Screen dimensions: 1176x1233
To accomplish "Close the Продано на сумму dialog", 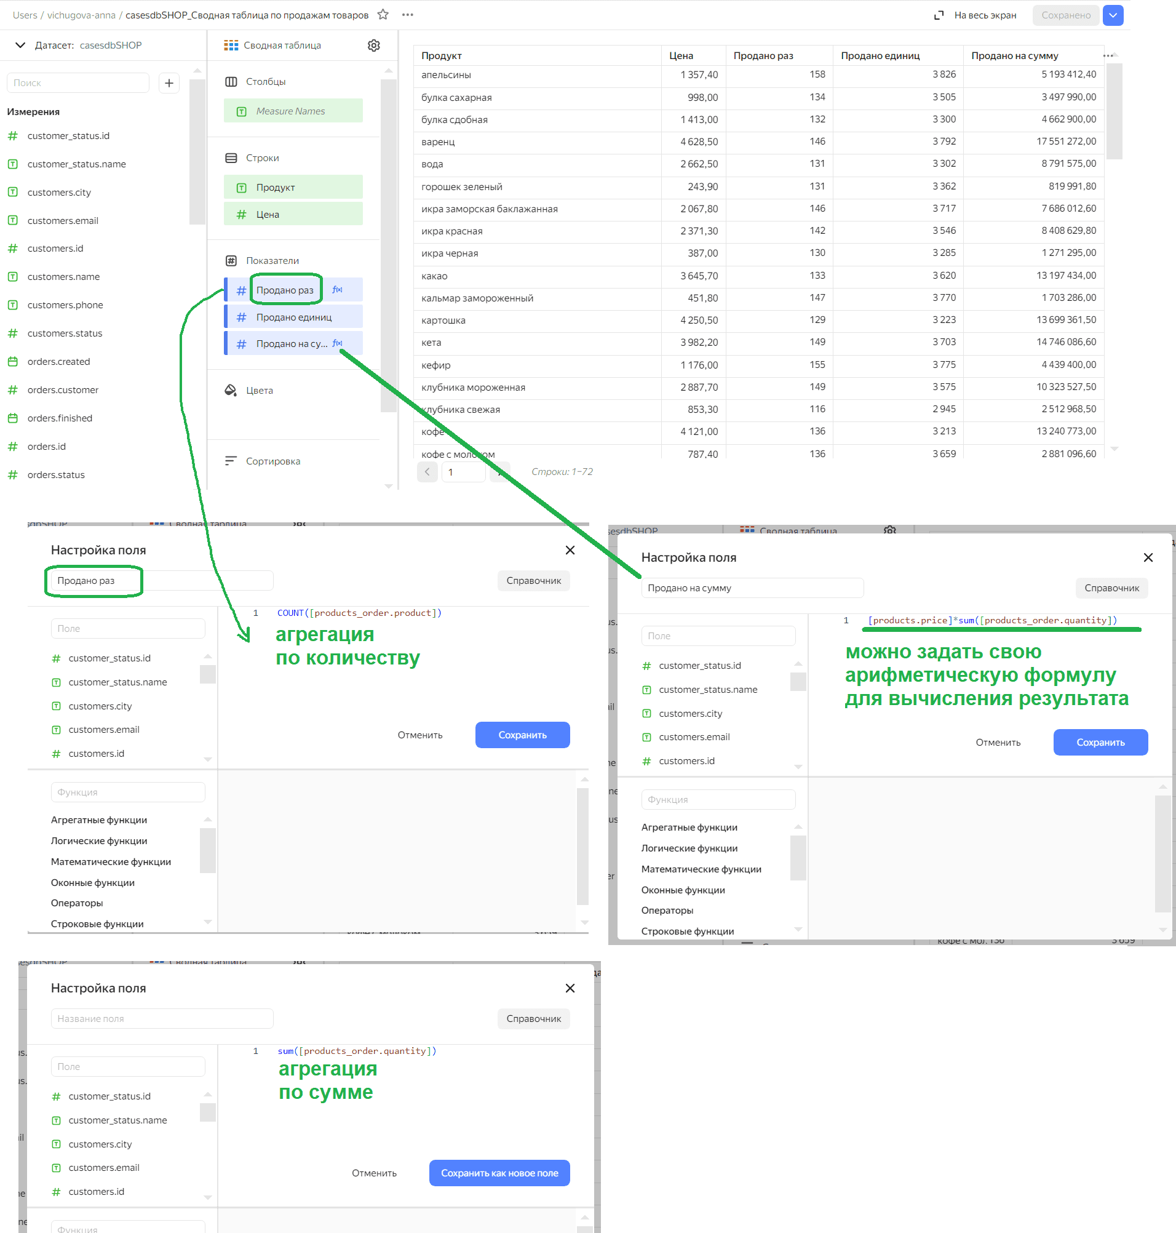I will tap(1148, 557).
